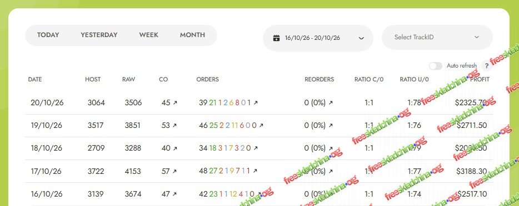Image resolution: width=519 pixels, height=206 pixels.
Task: Click the PROFIT column header
Action: (480, 79)
